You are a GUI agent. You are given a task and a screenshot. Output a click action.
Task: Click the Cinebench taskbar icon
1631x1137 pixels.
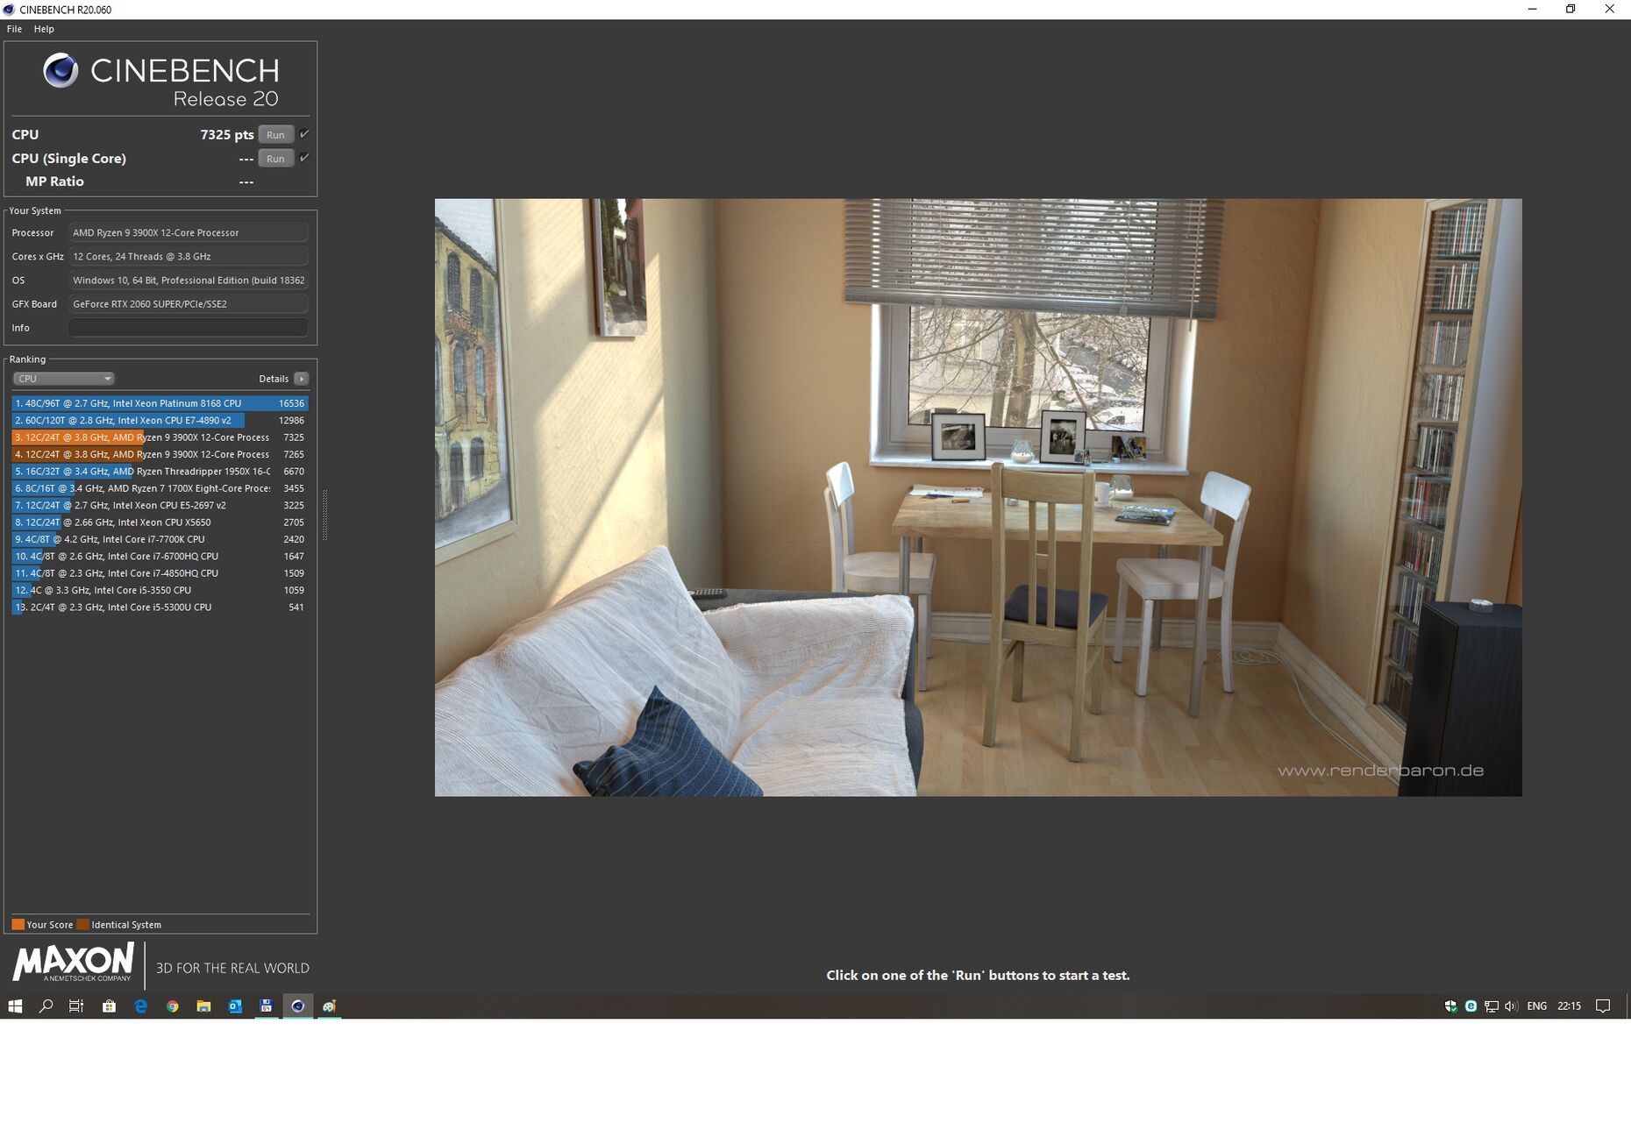tap(298, 1006)
